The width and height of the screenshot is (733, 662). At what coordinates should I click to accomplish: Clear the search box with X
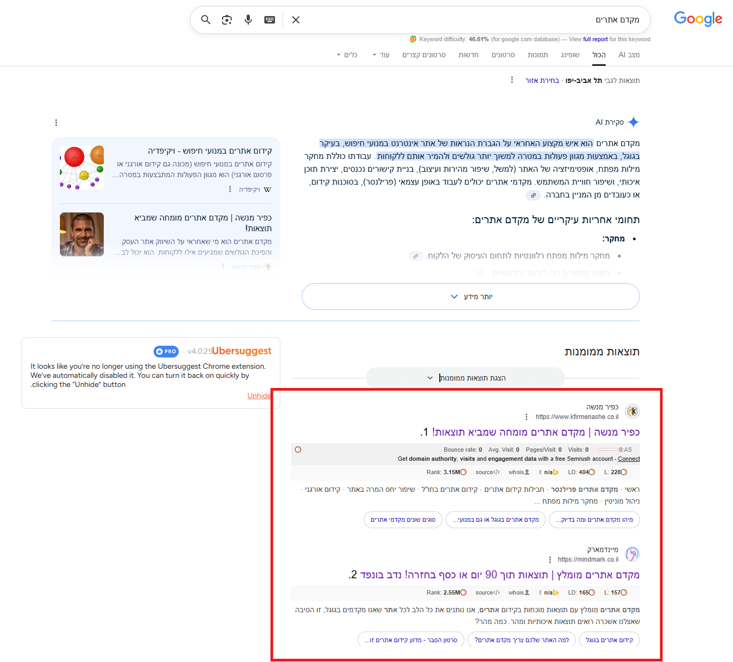(x=296, y=20)
